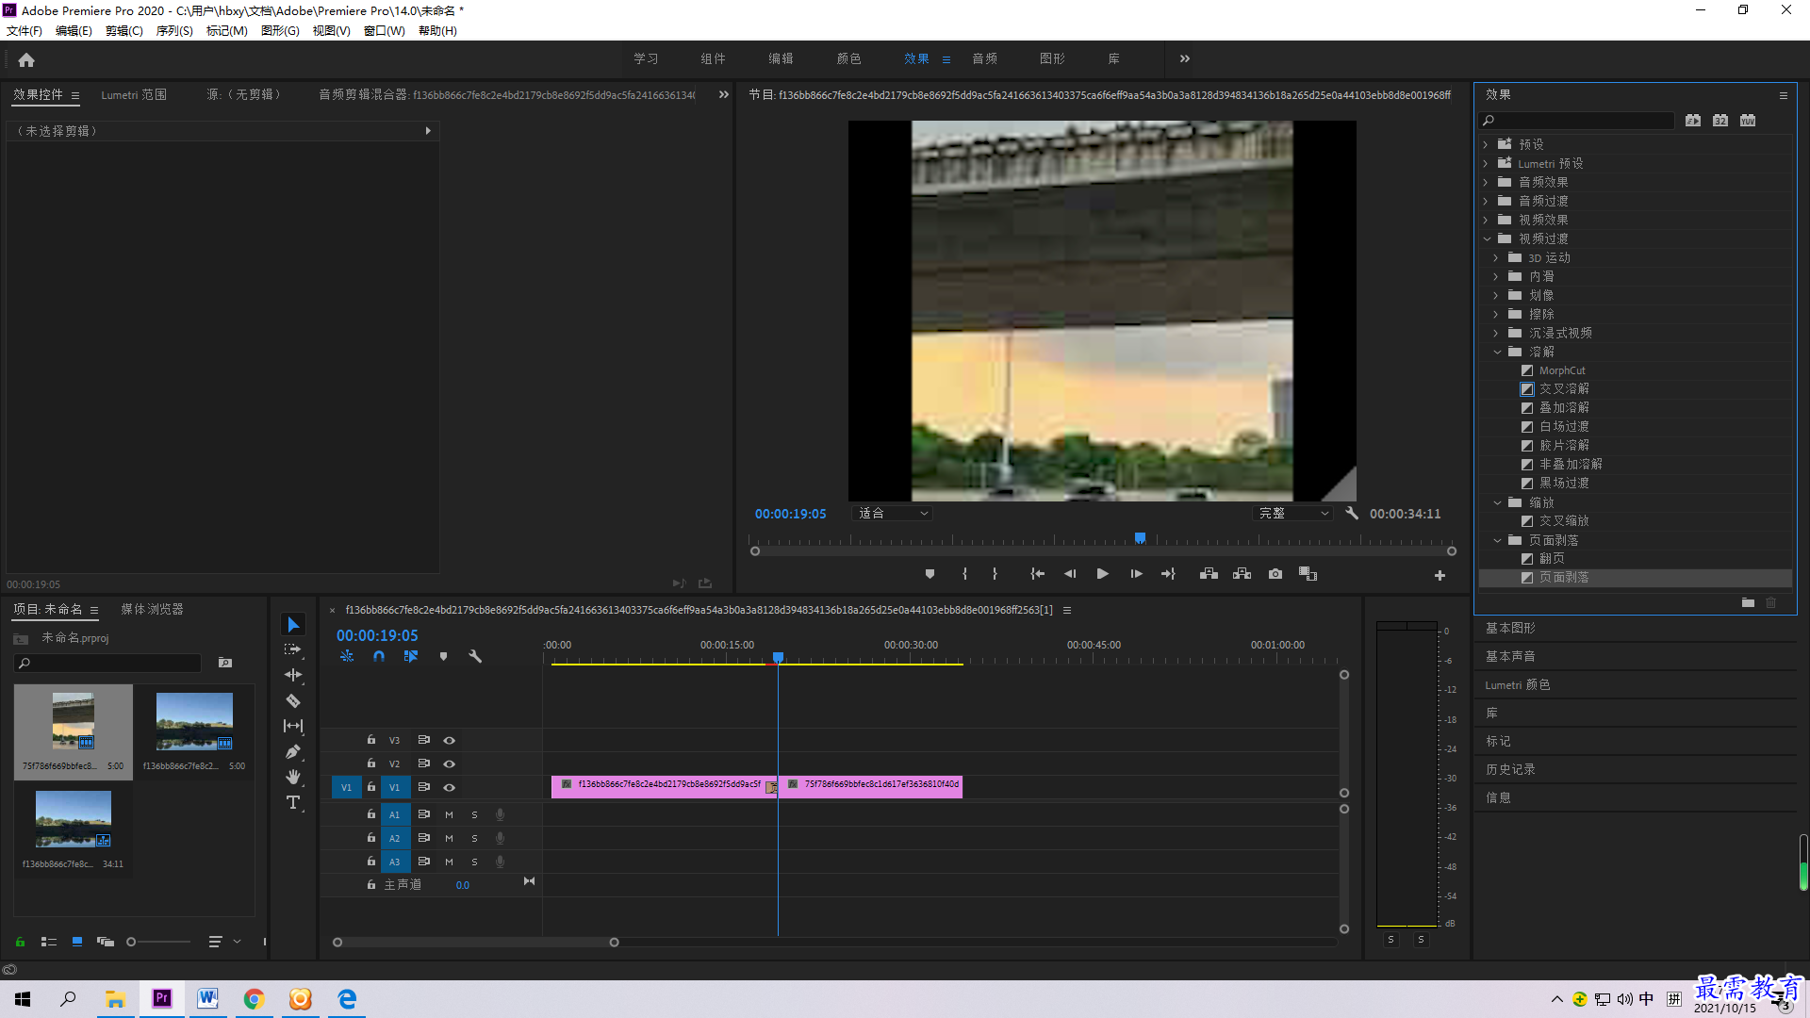Select the 交叉溶解 transition

point(1564,389)
